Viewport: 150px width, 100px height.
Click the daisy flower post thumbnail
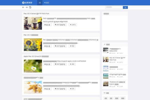tap(33, 66)
